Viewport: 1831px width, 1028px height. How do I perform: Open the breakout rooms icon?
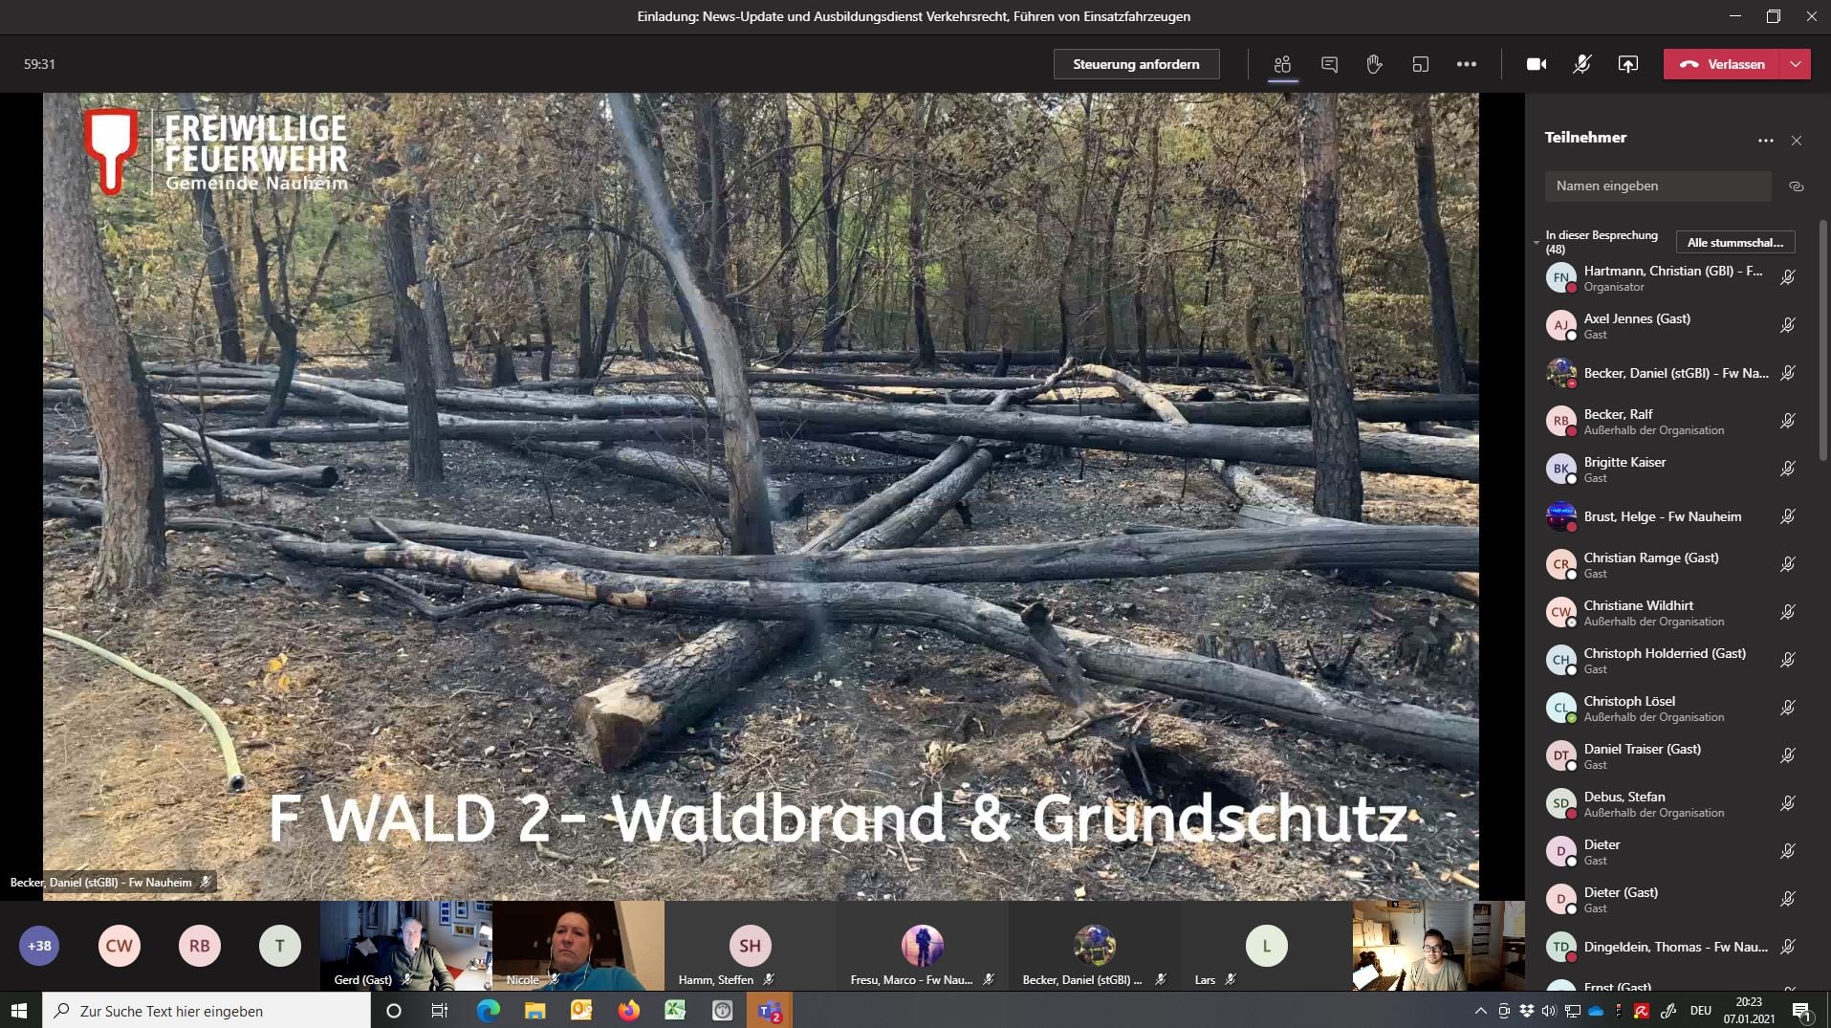(1420, 64)
